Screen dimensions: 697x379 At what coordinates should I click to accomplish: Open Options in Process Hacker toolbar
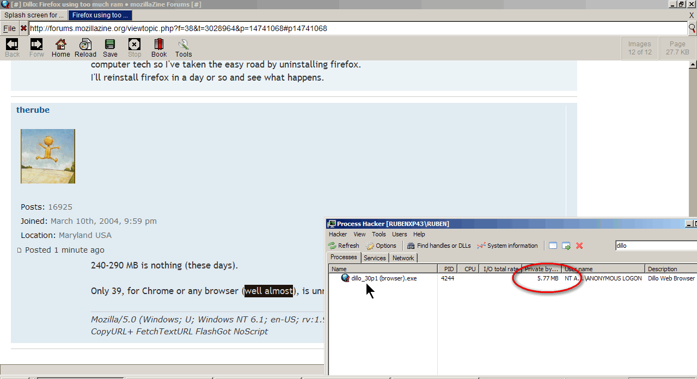coord(381,246)
